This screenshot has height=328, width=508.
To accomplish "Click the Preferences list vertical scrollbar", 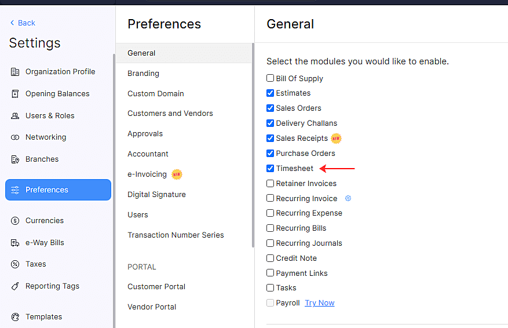I will tap(253, 145).
